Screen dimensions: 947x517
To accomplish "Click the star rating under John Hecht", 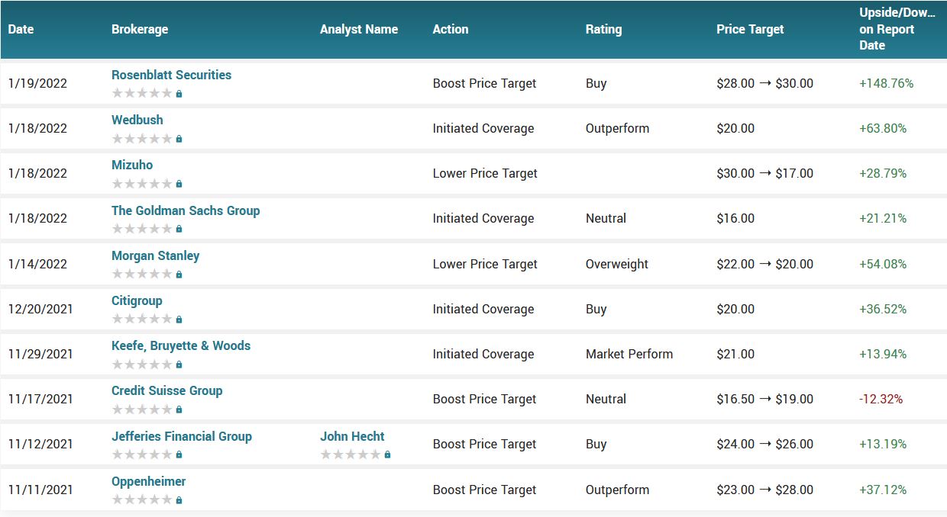I will 351,454.
